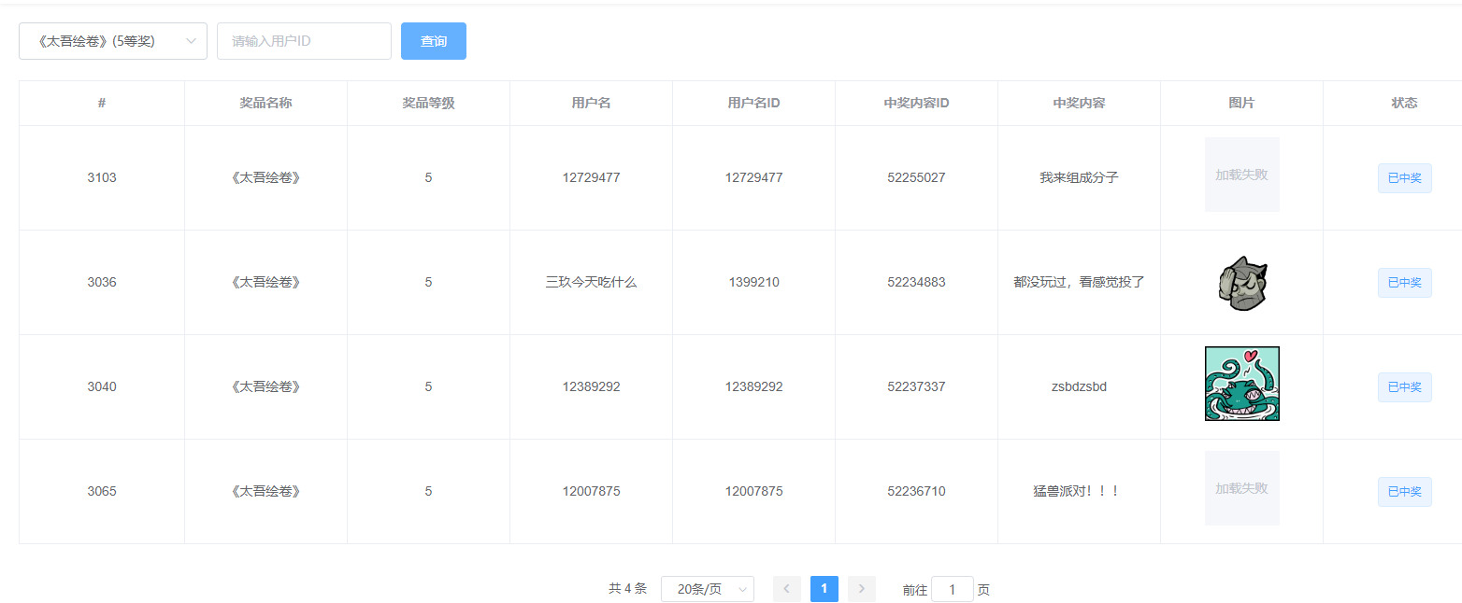Image resolution: width=1462 pixels, height=603 pixels.
Task: Select page number 1 in pagination
Action: click(x=824, y=589)
